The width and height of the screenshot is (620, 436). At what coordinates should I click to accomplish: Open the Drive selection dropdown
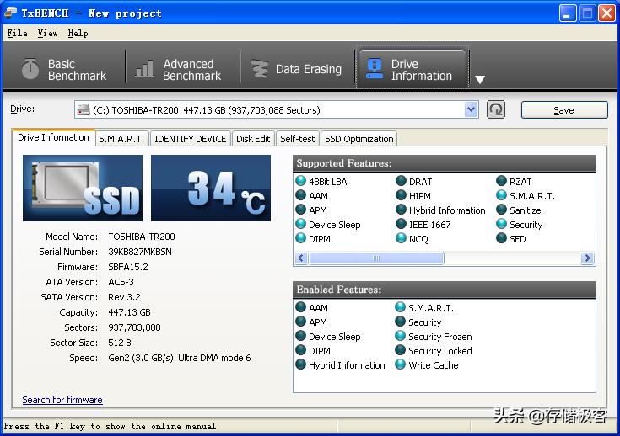click(472, 109)
